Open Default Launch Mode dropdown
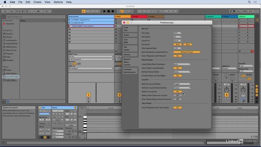The image size is (261, 147). point(182,84)
